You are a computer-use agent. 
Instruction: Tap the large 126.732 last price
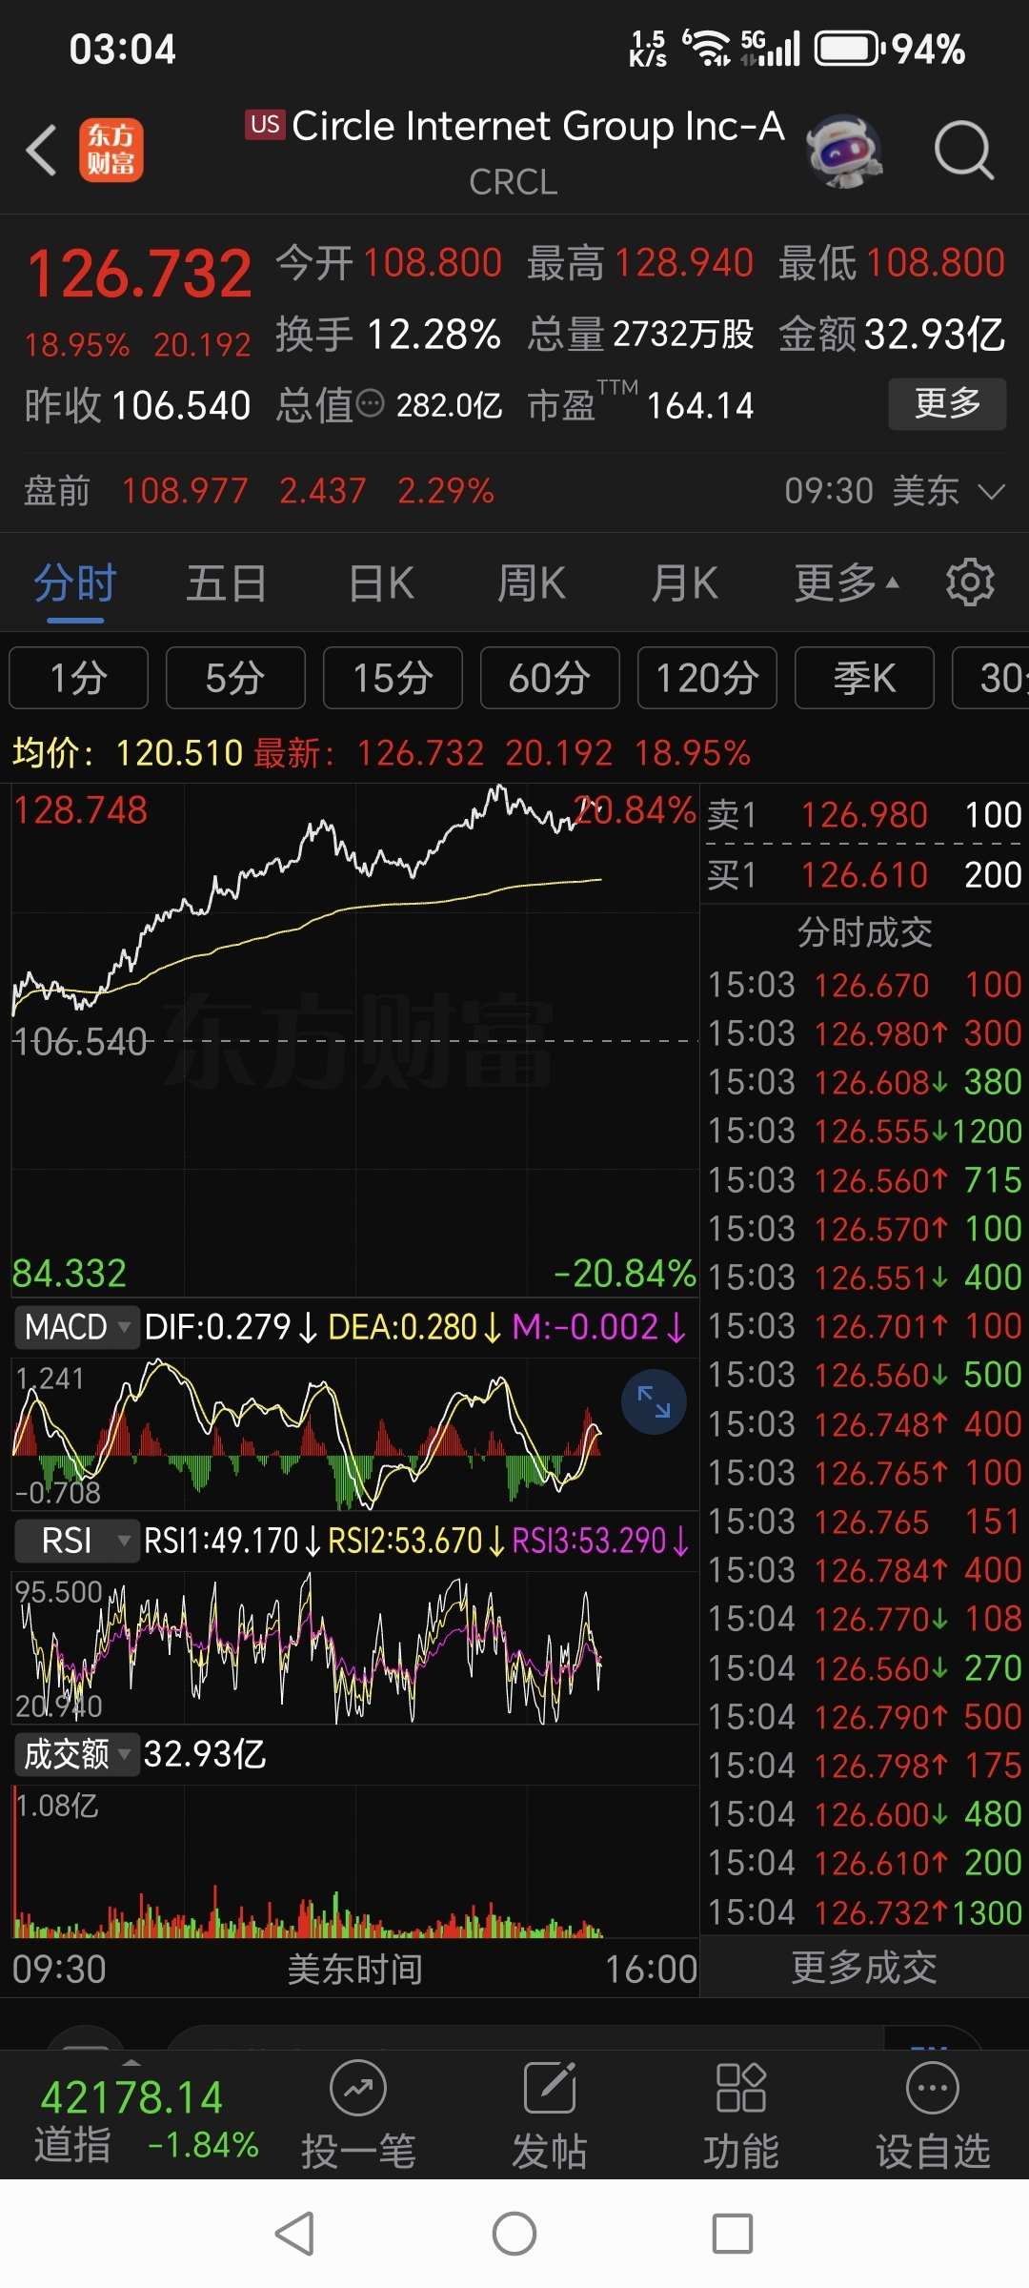139,274
